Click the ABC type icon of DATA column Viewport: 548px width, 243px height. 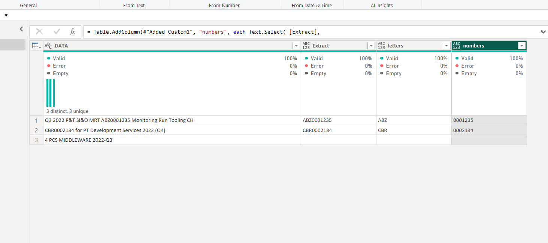click(x=48, y=46)
